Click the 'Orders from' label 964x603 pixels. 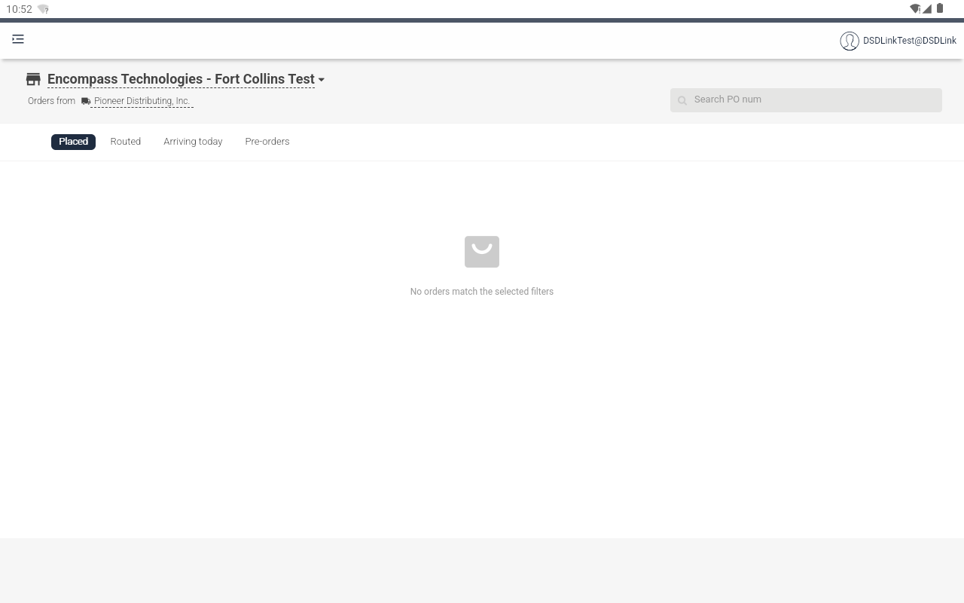pyautogui.click(x=51, y=101)
